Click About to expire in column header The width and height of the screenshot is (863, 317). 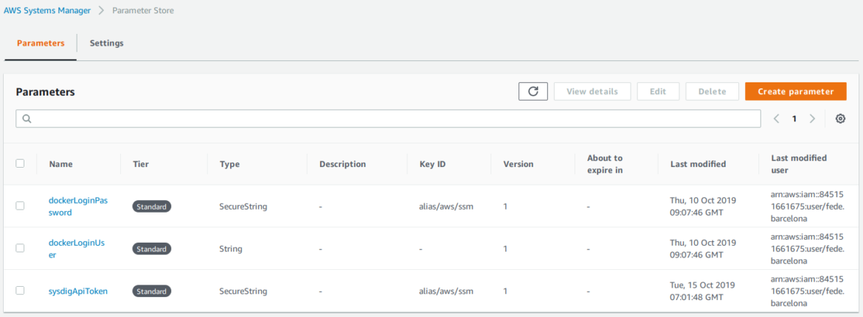[x=605, y=164]
